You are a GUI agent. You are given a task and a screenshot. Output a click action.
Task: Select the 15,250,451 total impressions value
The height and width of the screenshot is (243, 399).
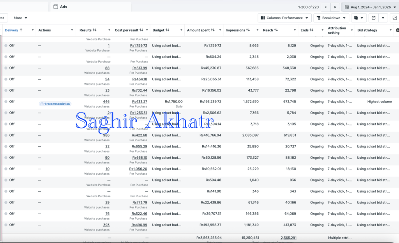pos(250,238)
